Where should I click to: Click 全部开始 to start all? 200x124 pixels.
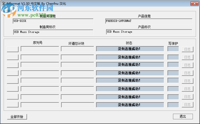[17, 117]
